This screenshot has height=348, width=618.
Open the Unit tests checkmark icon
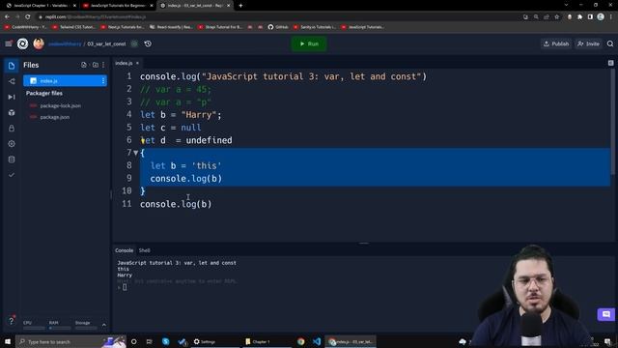[x=12, y=175]
